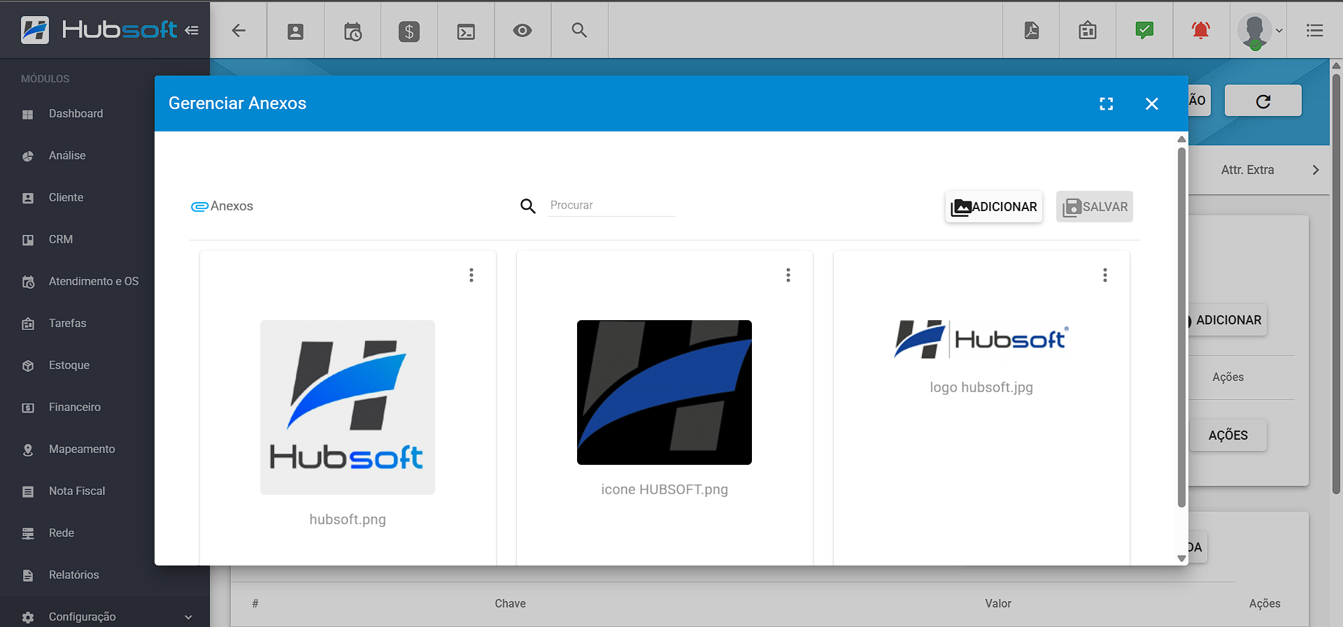Open the user avatar profile menu
Screen dimensions: 1343x627
1259,31
